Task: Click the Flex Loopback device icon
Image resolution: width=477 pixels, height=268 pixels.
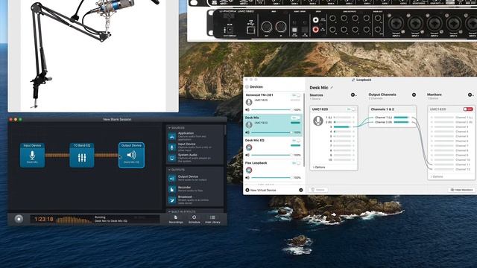Action: [249, 170]
